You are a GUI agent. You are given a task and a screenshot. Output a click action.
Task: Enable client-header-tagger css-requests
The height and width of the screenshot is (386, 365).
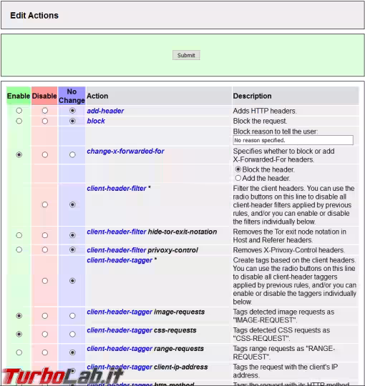[19, 334]
